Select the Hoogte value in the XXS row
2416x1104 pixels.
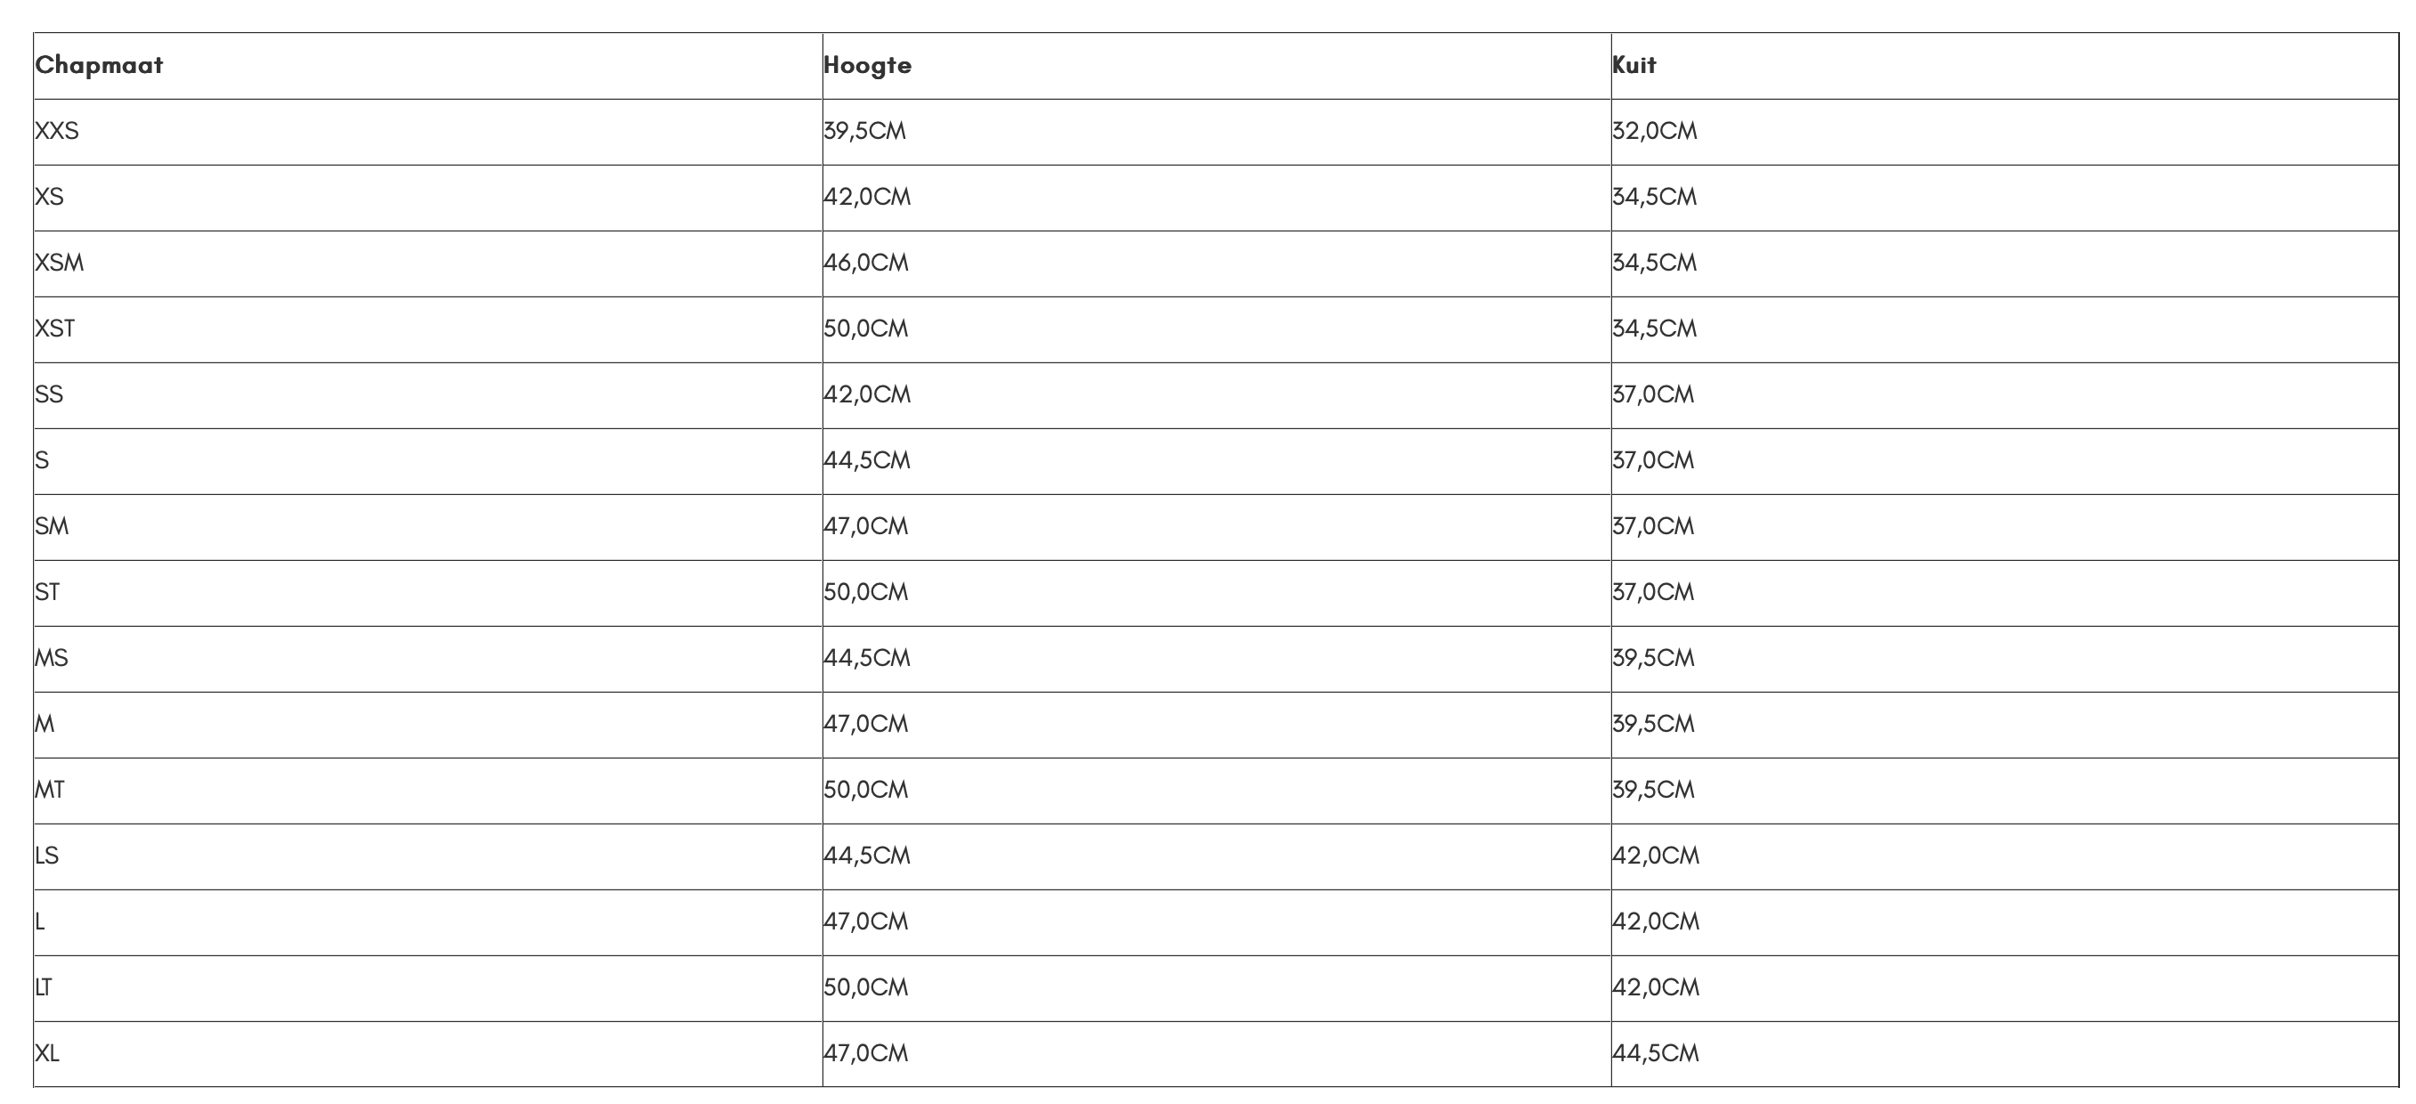click(864, 131)
